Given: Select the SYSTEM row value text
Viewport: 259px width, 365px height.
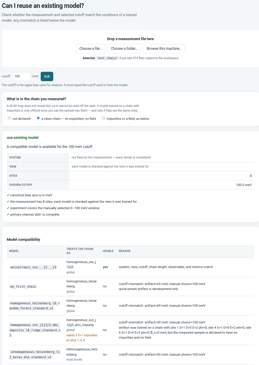Looking at the screenshot, I should click(111, 158).
